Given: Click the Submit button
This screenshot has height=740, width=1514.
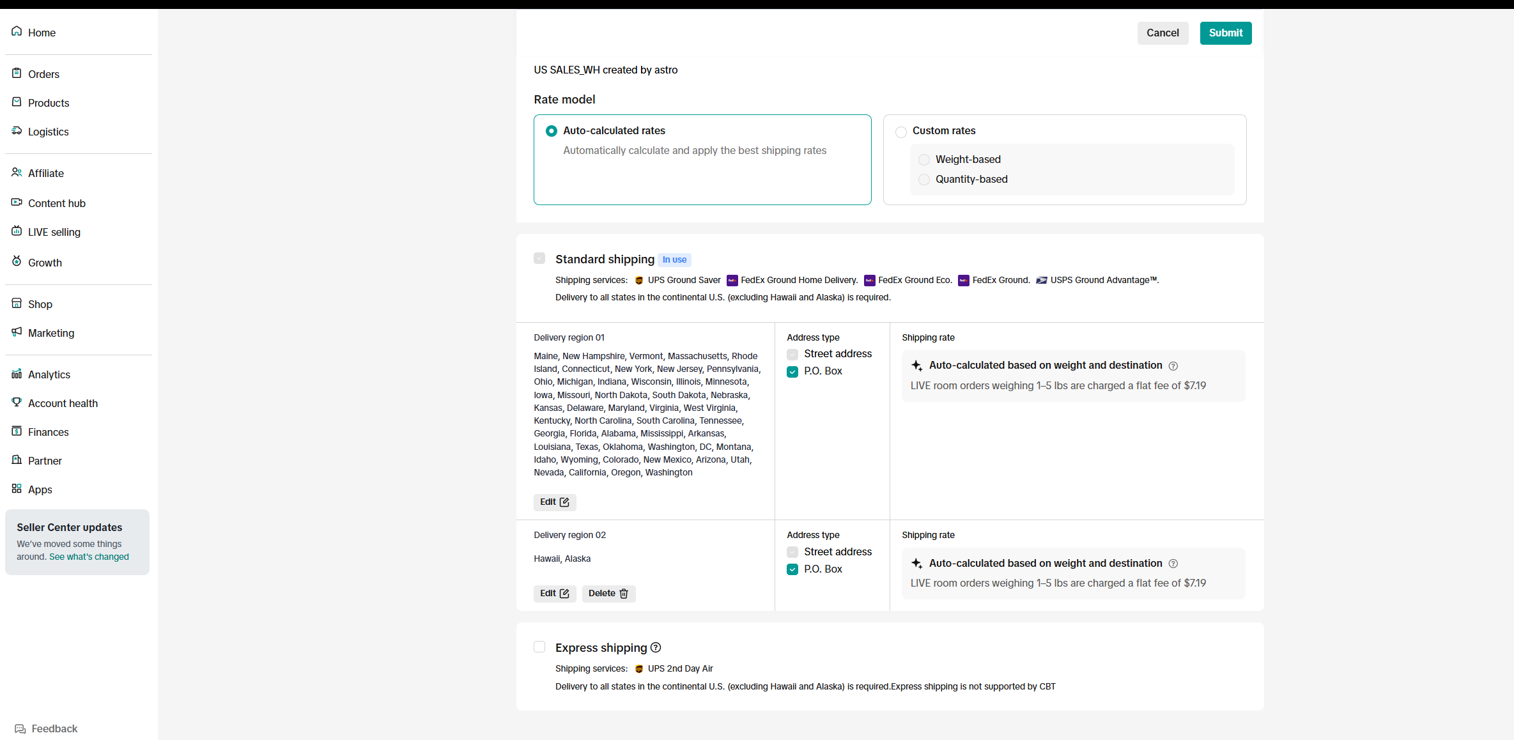Looking at the screenshot, I should tap(1226, 33).
